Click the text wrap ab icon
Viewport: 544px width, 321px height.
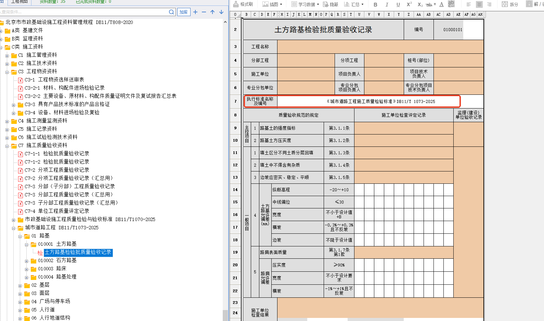click(x=451, y=4)
